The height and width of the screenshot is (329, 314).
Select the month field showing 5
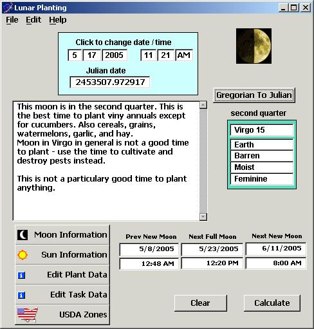tap(75, 55)
